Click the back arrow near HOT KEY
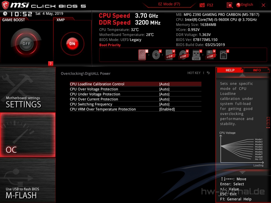The image size is (271, 203). [208, 73]
